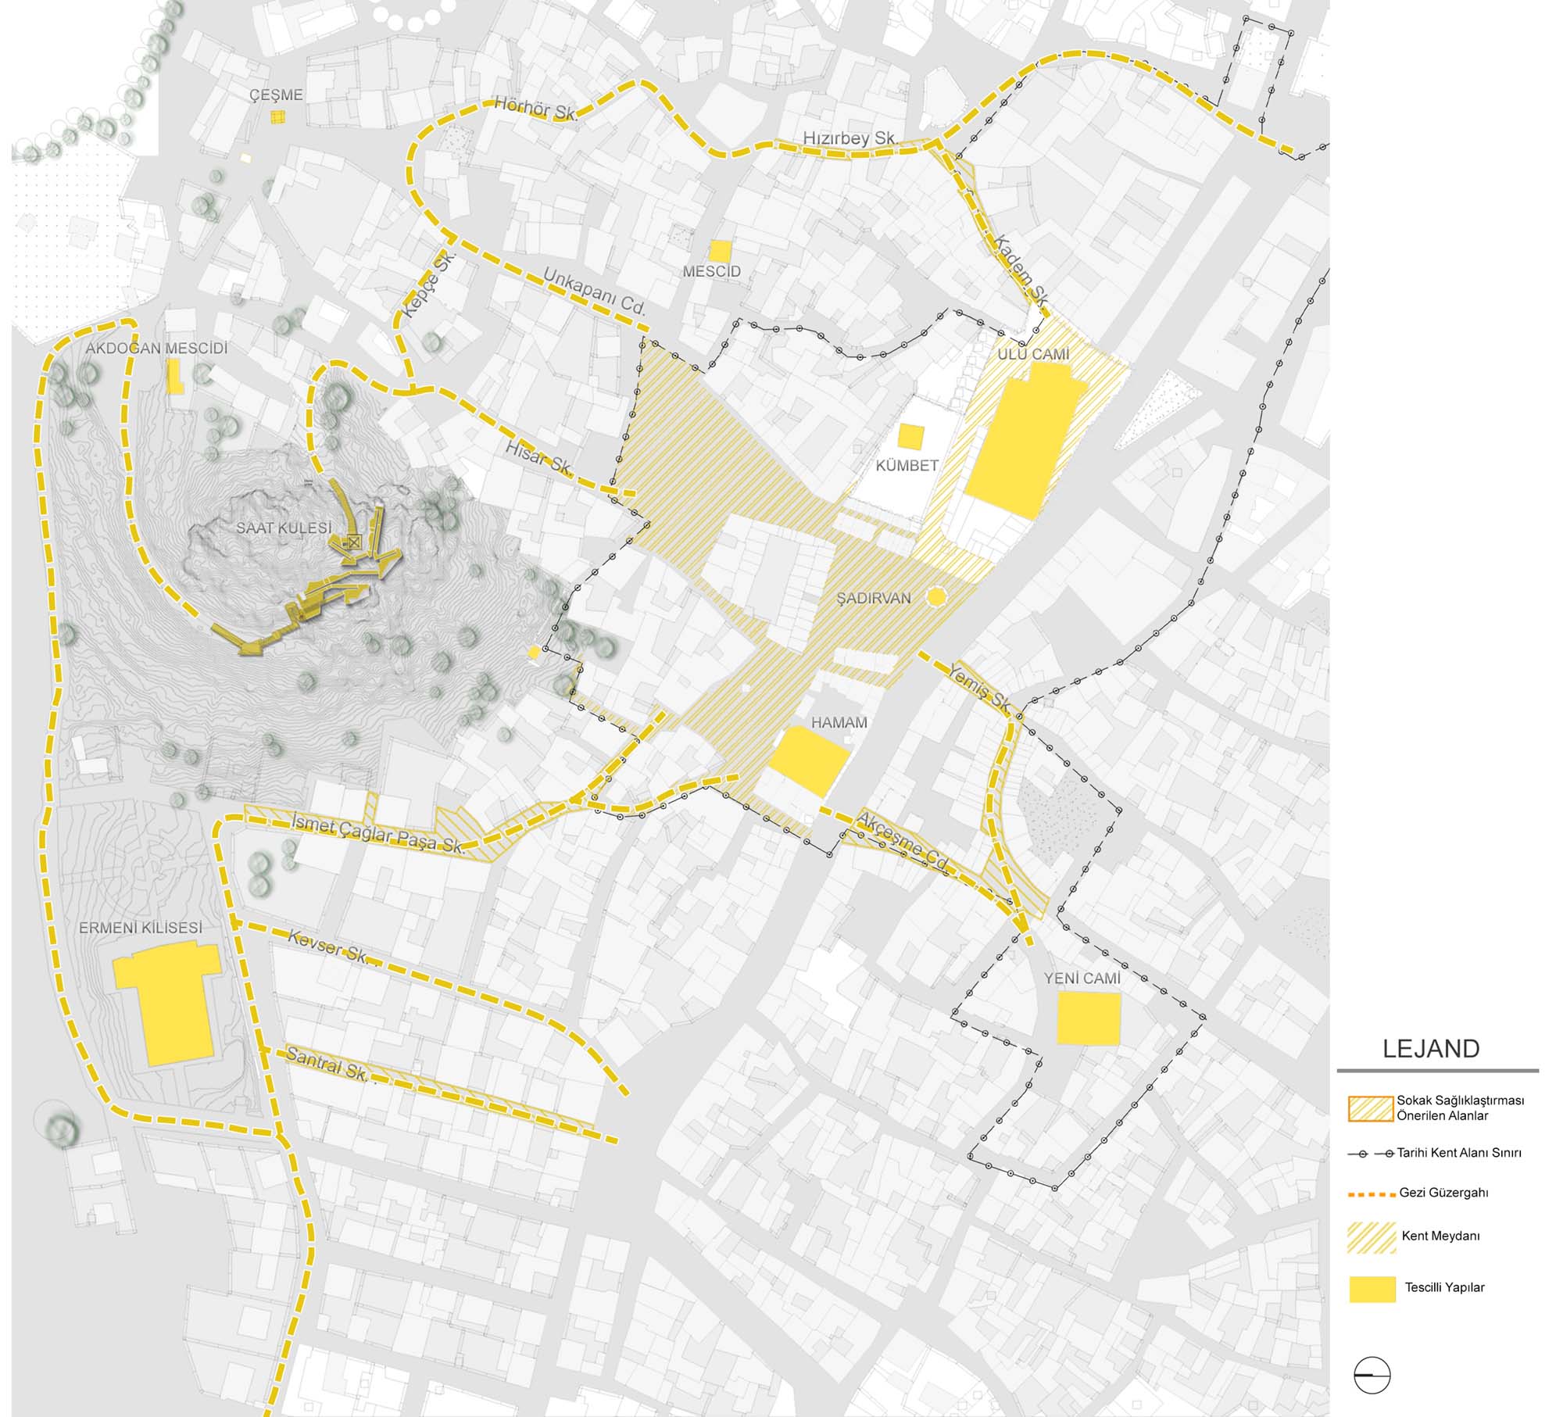Click the Unkapanı Cd. street label
The image size is (1563, 1417).
click(x=595, y=292)
